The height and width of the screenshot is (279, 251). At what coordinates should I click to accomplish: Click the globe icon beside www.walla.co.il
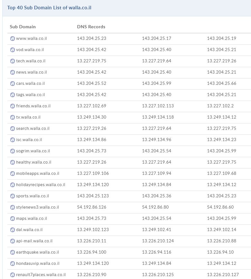tap(13, 39)
